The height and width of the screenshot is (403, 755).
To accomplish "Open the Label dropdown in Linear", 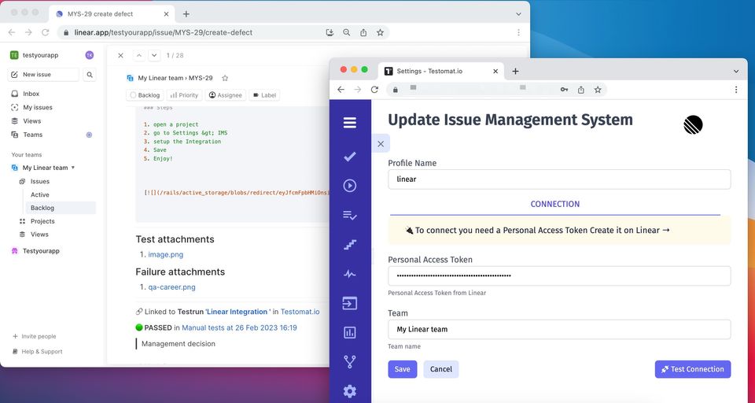I will click(265, 95).
